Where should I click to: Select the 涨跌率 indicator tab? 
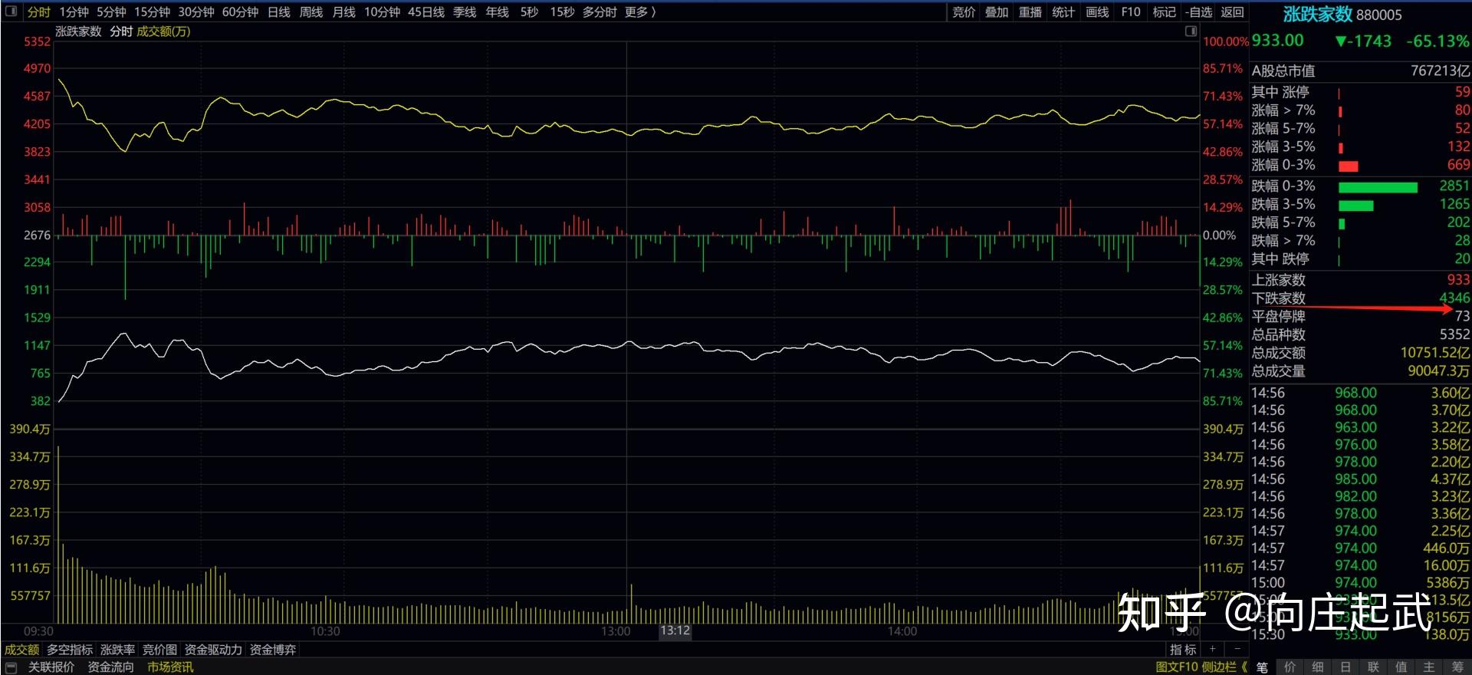(117, 650)
